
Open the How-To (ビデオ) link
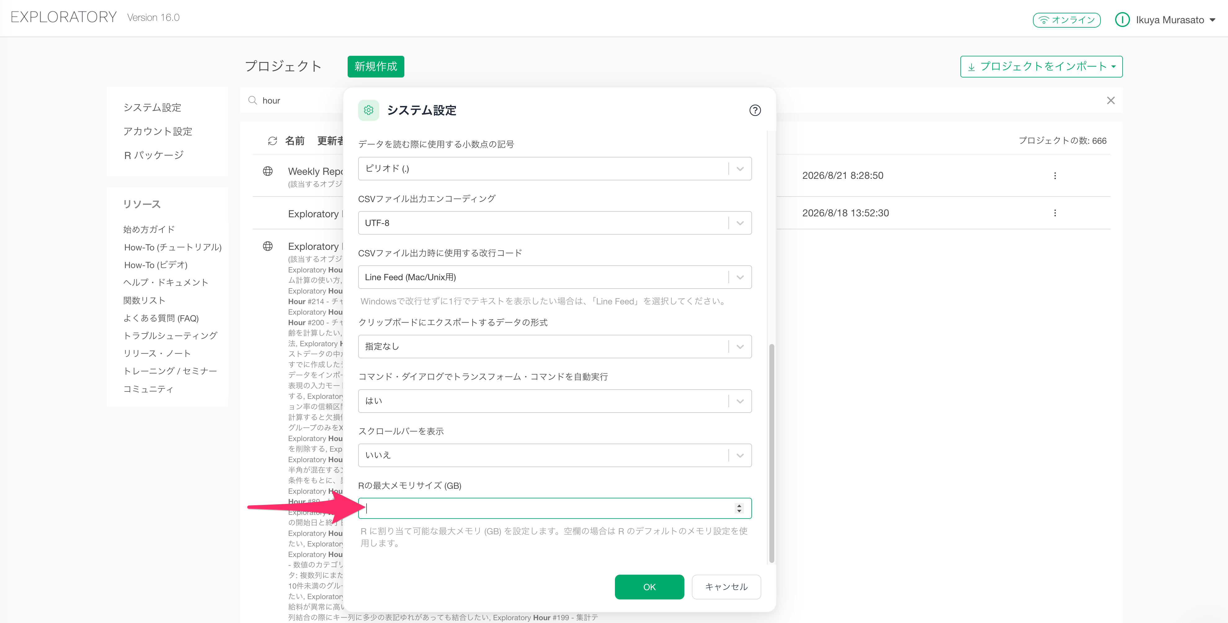click(155, 265)
